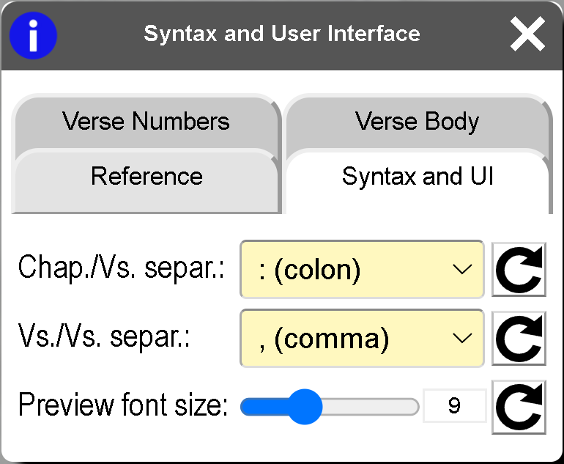Click the font size value field showing 9
564x464 pixels.
(x=454, y=406)
